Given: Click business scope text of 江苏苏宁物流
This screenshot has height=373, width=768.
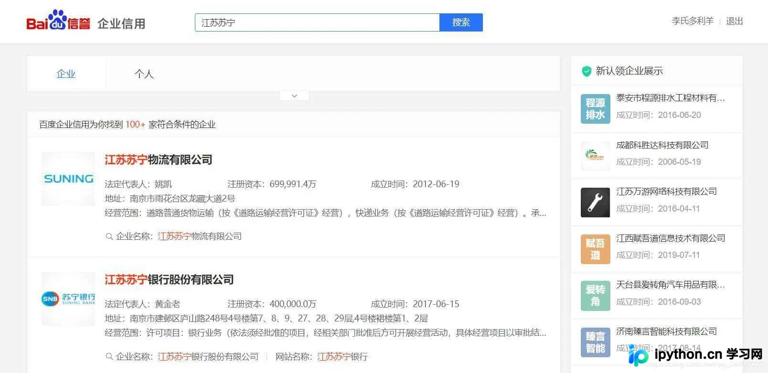Looking at the screenshot, I should click(x=346, y=213).
